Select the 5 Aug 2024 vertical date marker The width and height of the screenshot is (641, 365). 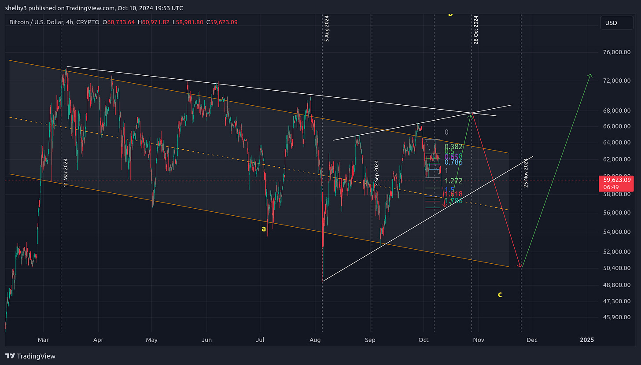click(327, 28)
